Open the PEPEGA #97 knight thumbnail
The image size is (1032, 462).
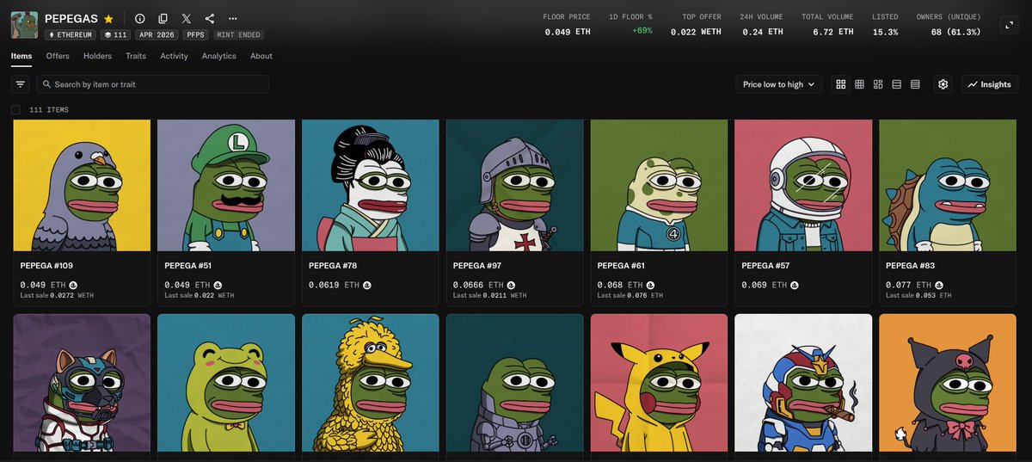click(515, 185)
